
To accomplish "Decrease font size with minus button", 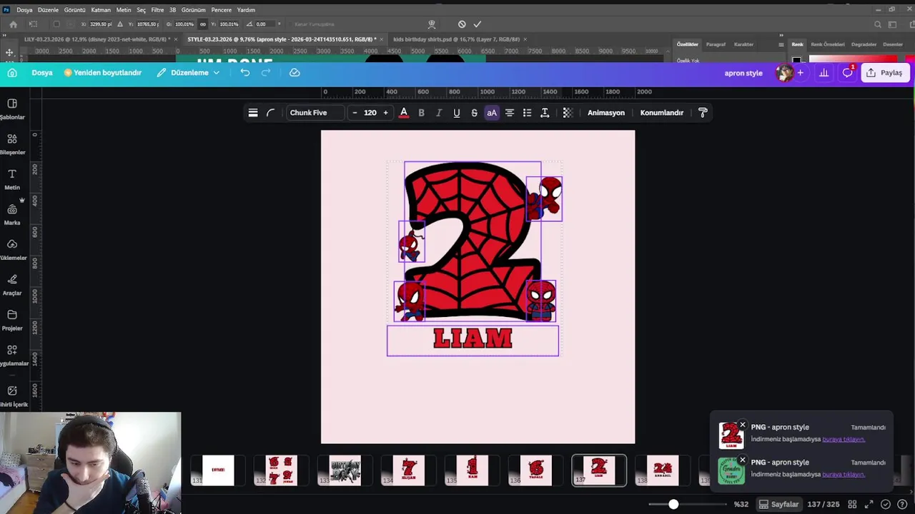I will tap(355, 113).
